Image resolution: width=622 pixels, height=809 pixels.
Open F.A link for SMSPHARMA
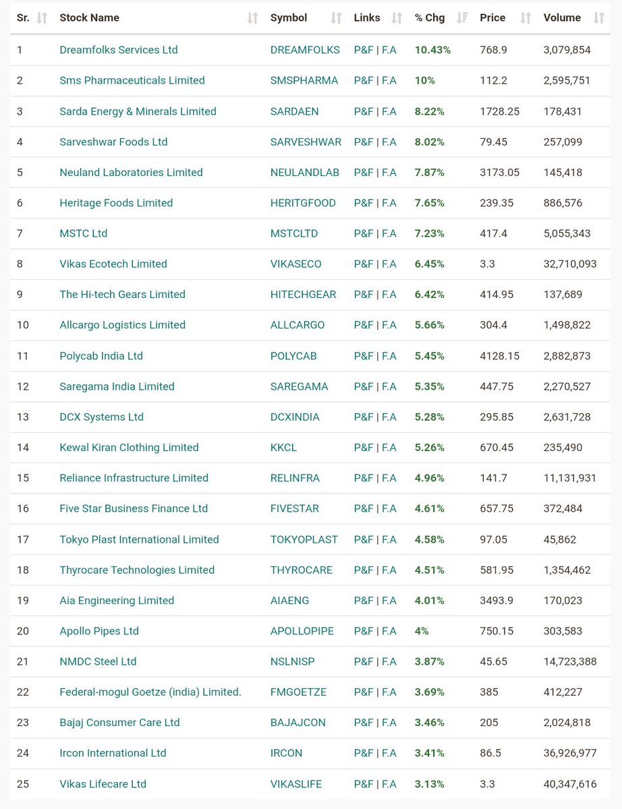pos(389,80)
